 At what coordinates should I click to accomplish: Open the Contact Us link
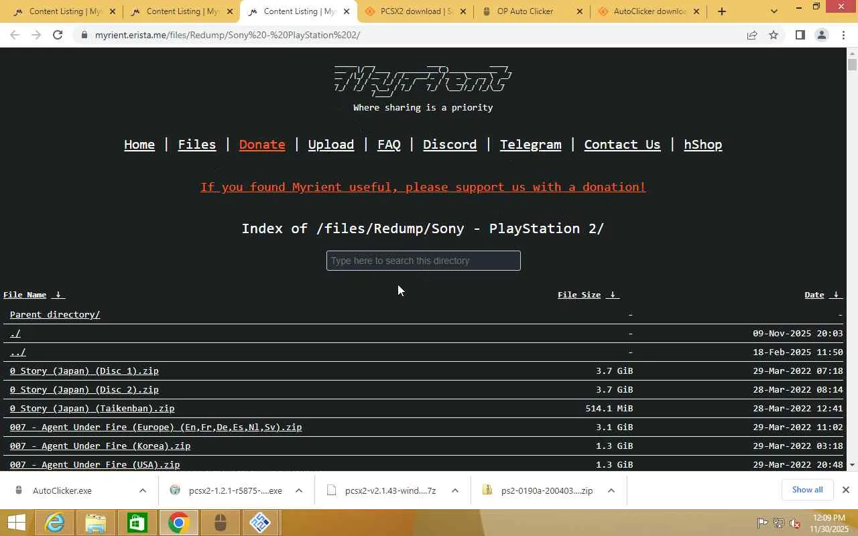622,145
